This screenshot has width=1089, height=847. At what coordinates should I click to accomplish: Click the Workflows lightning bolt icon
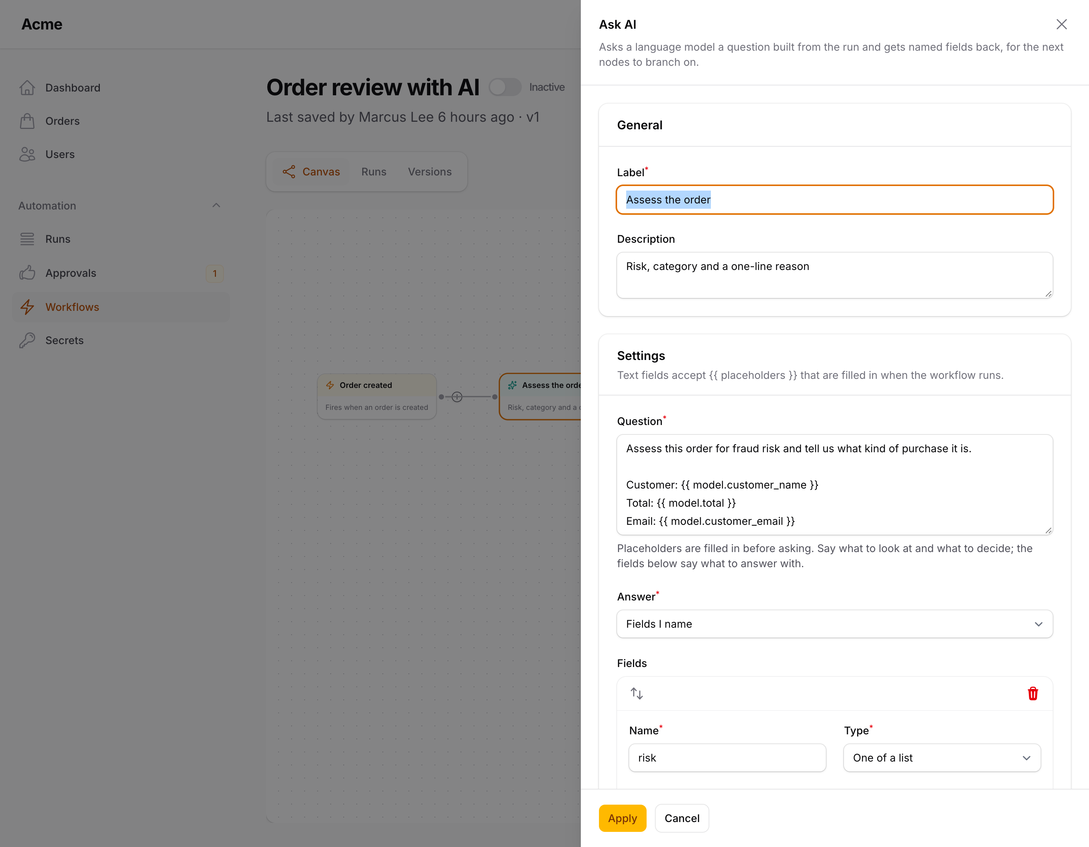click(x=28, y=307)
